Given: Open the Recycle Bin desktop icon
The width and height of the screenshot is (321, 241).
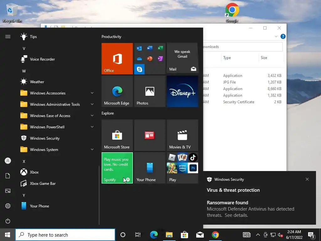Looking at the screenshot, I should point(12,13).
